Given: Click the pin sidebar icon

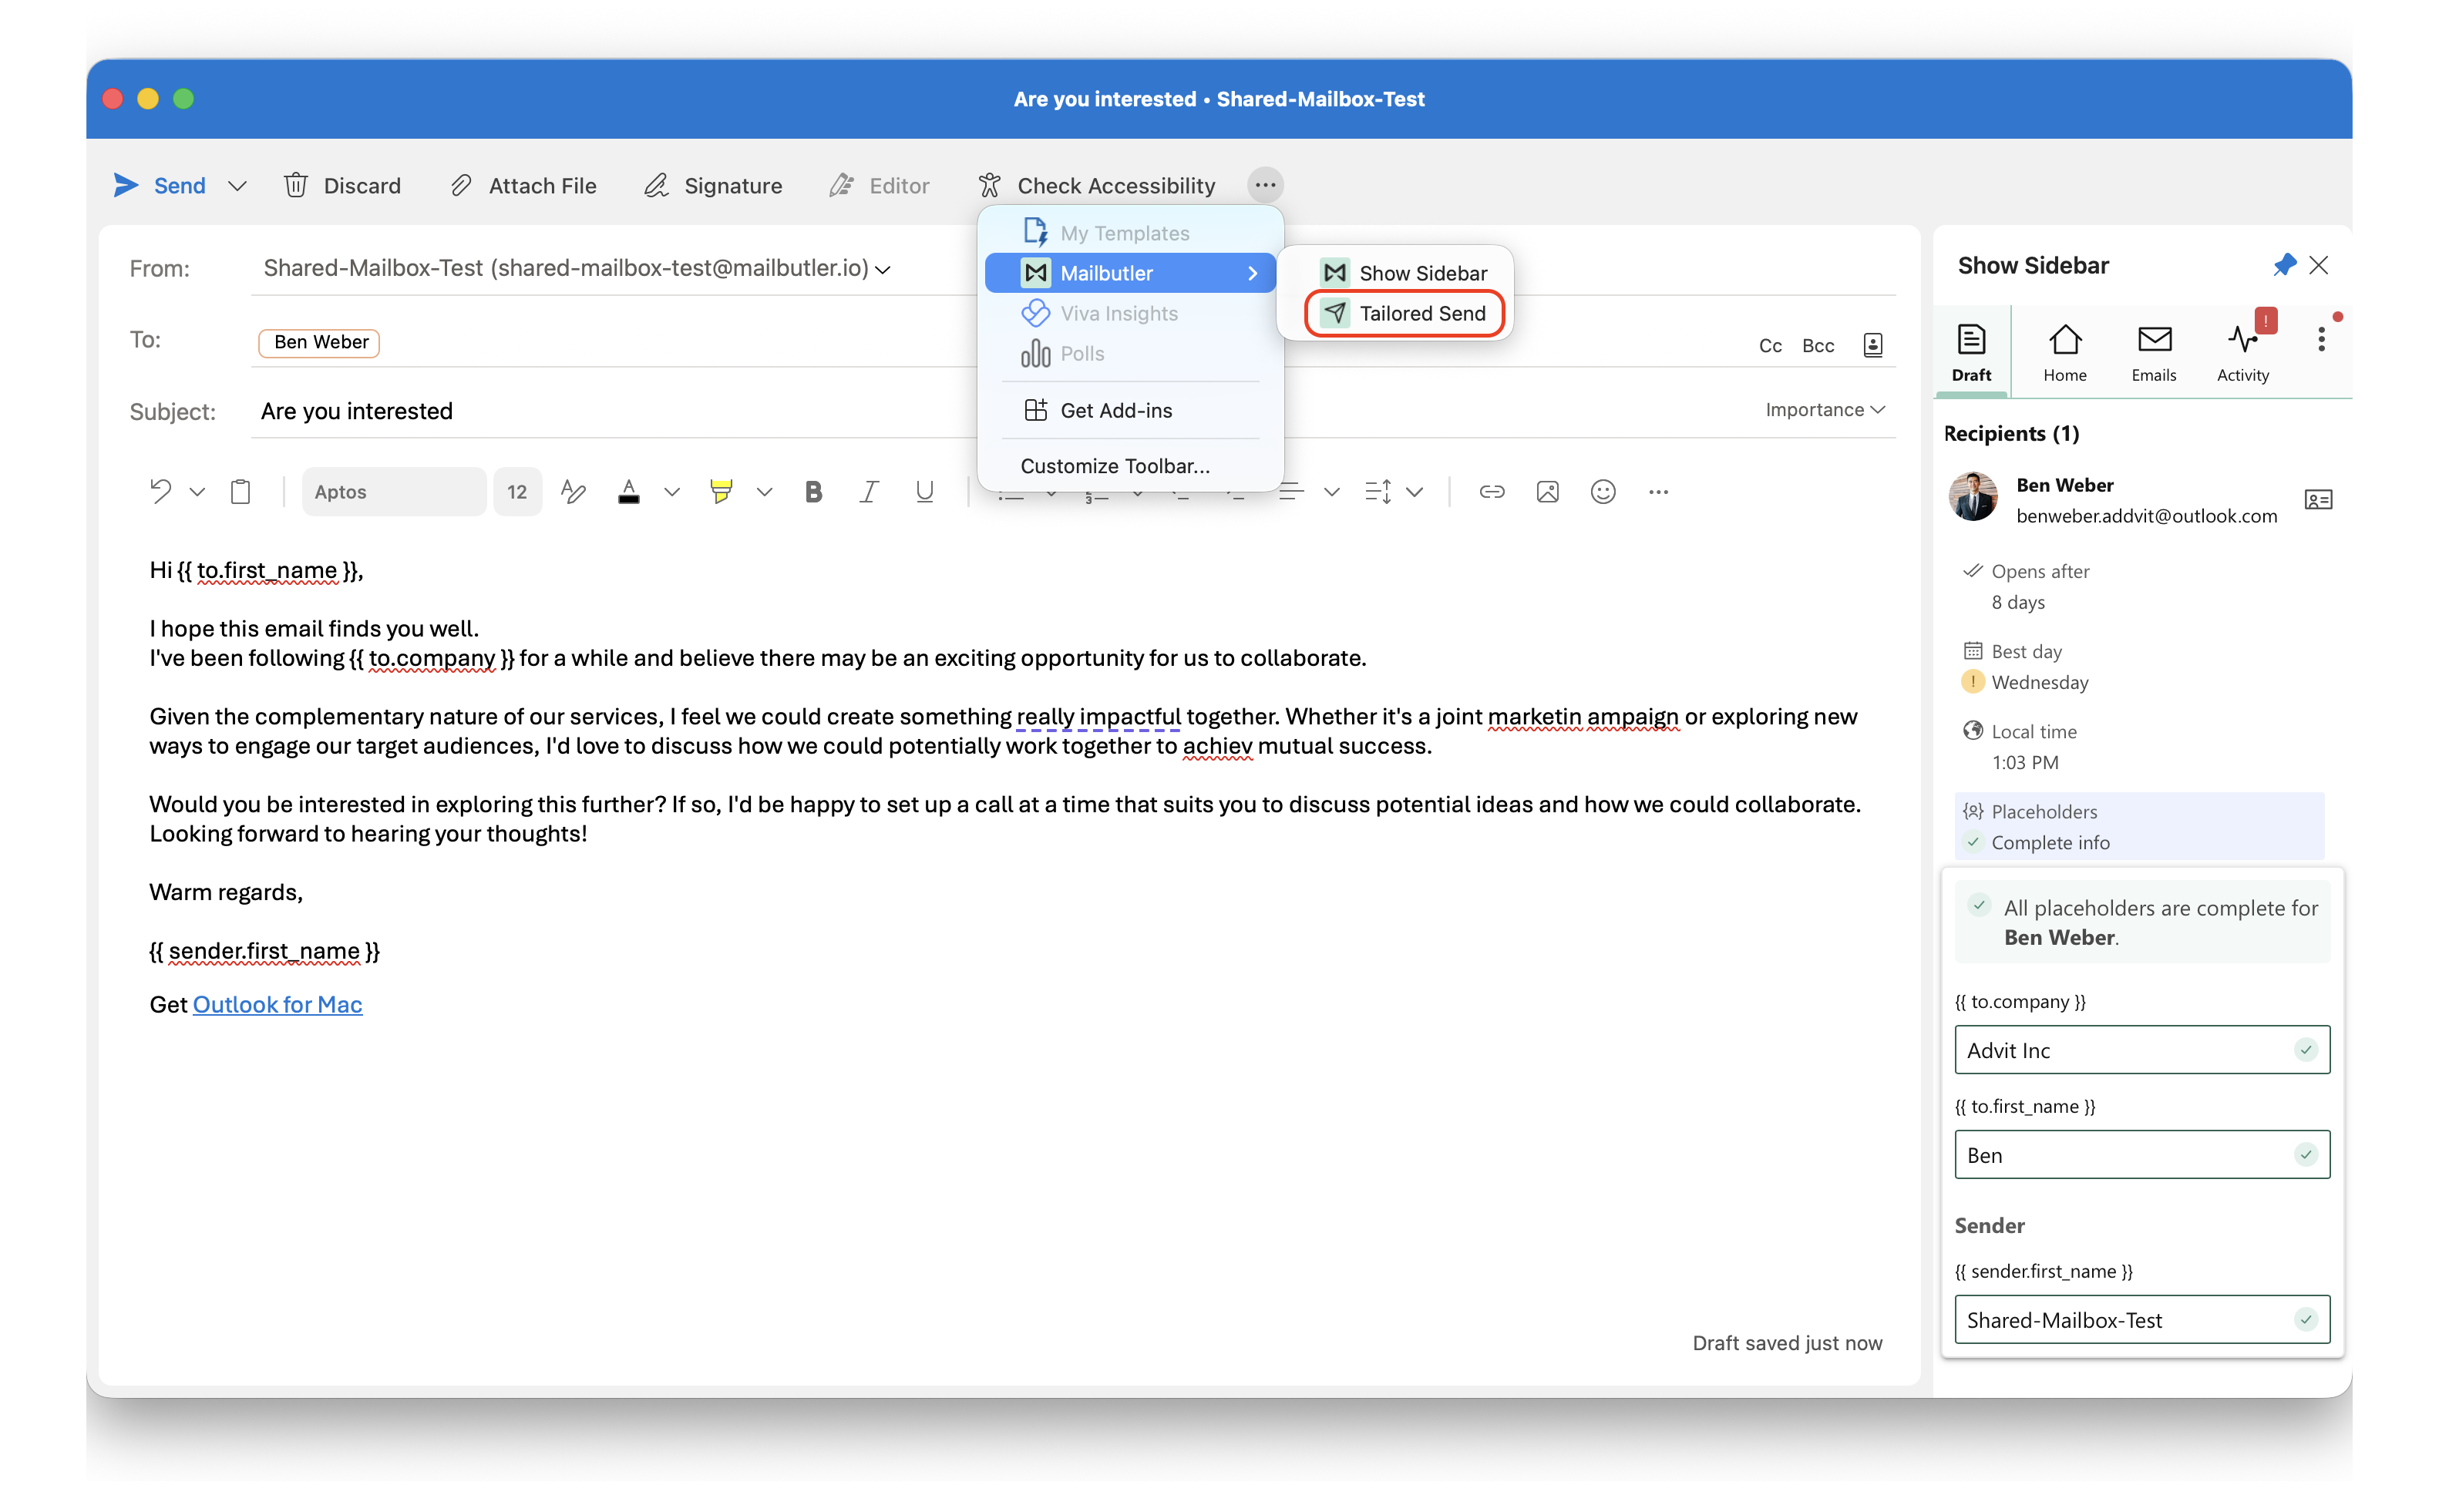Looking at the screenshot, I should coord(2285,265).
